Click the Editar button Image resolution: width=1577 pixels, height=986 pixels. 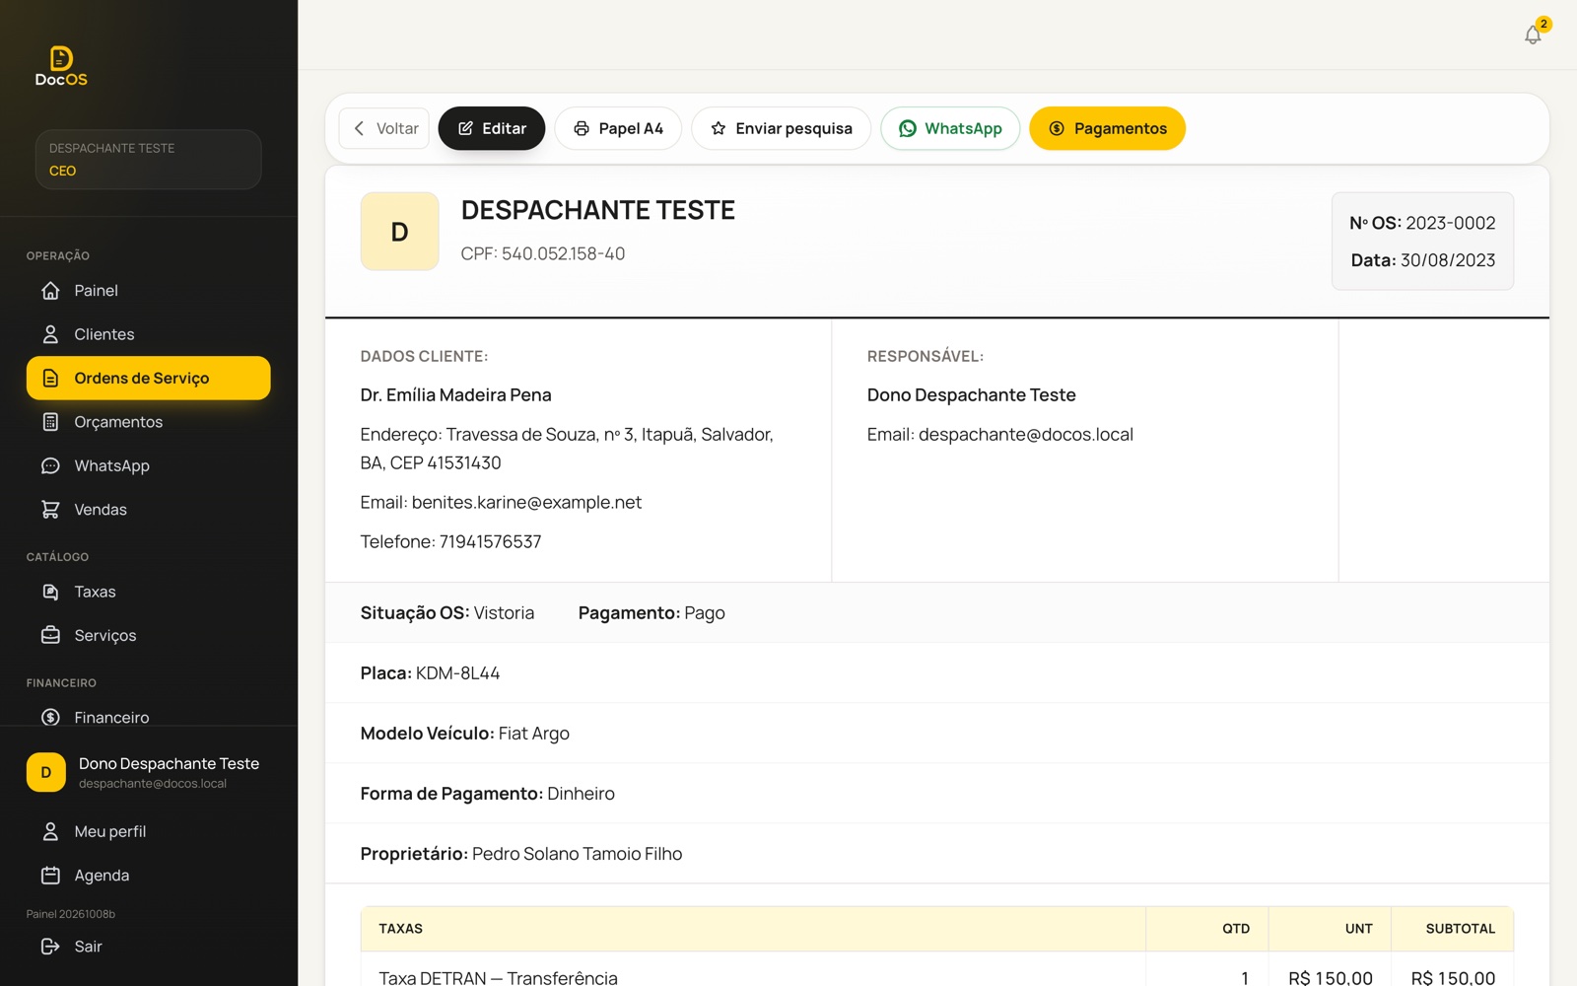coord(492,128)
